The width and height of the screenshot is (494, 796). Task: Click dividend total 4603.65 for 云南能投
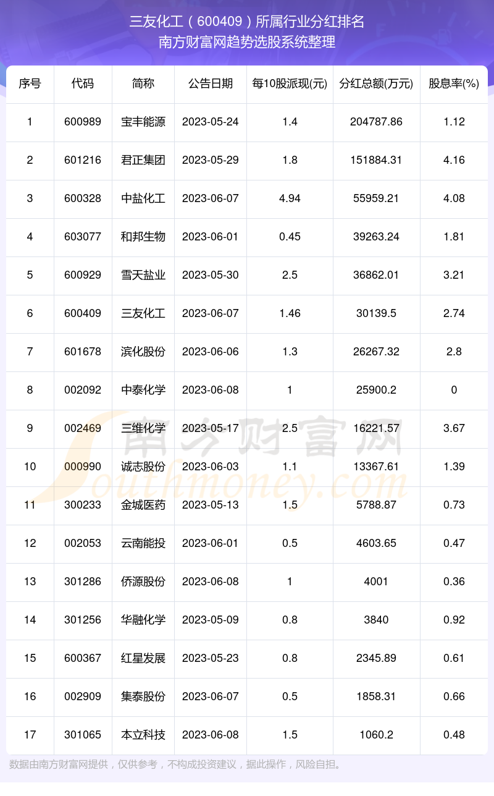[x=376, y=543]
